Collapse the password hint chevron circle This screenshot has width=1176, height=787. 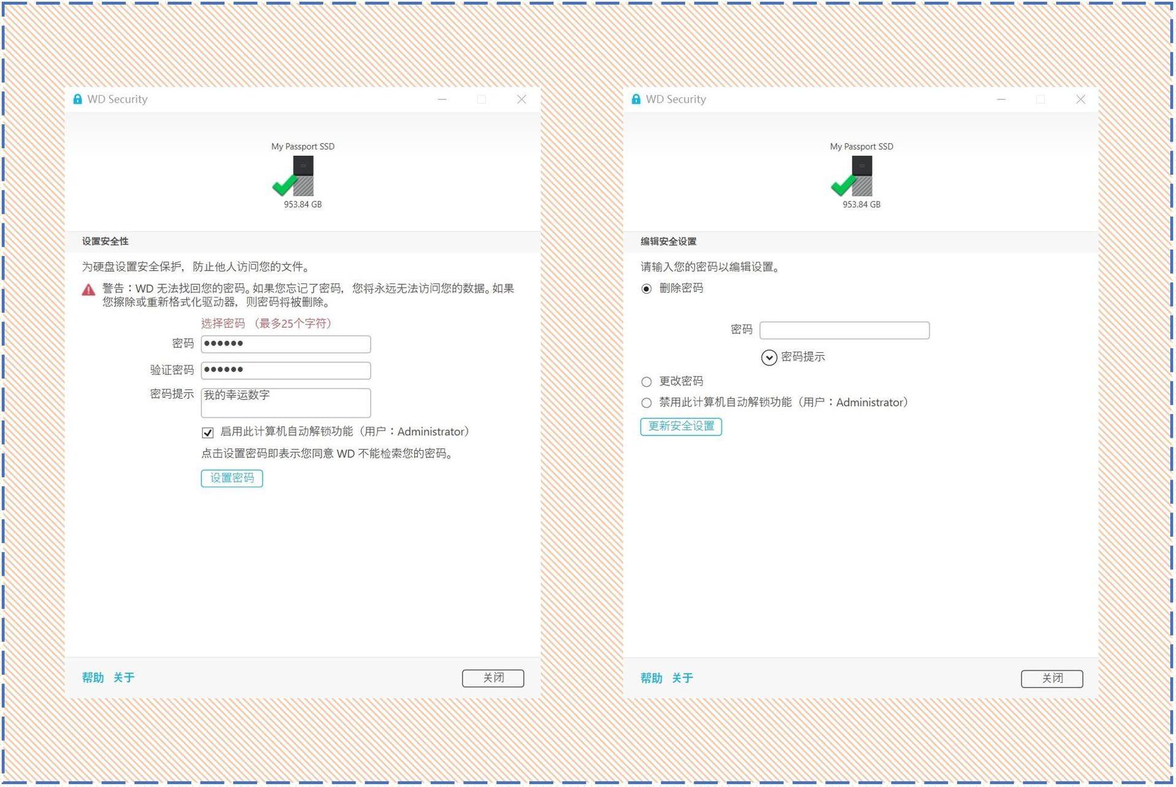pos(769,357)
